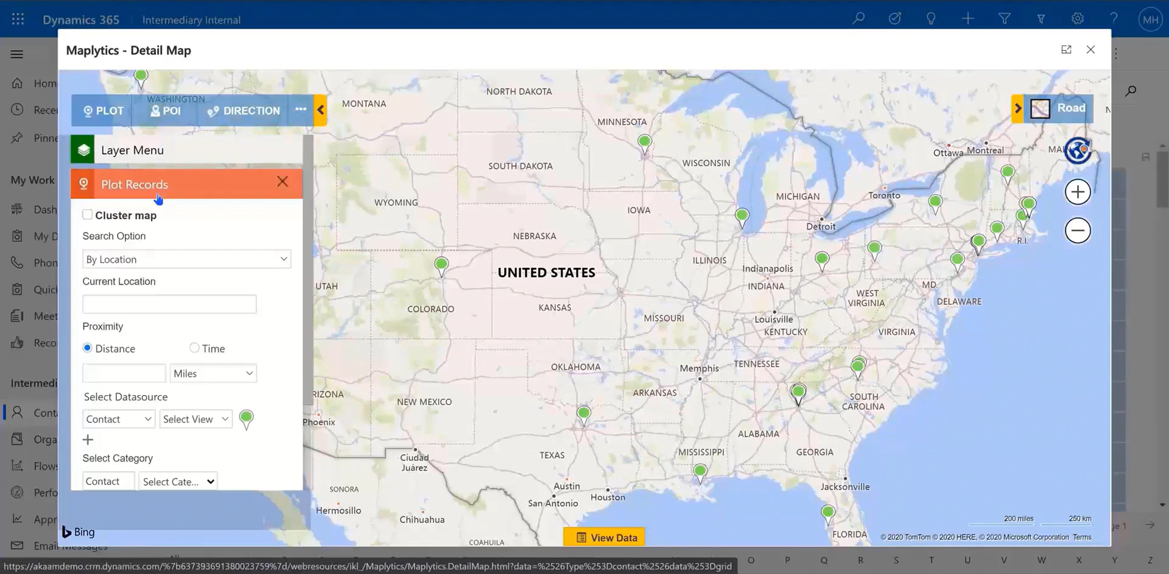Open the DIRECTION tab

tap(244, 111)
